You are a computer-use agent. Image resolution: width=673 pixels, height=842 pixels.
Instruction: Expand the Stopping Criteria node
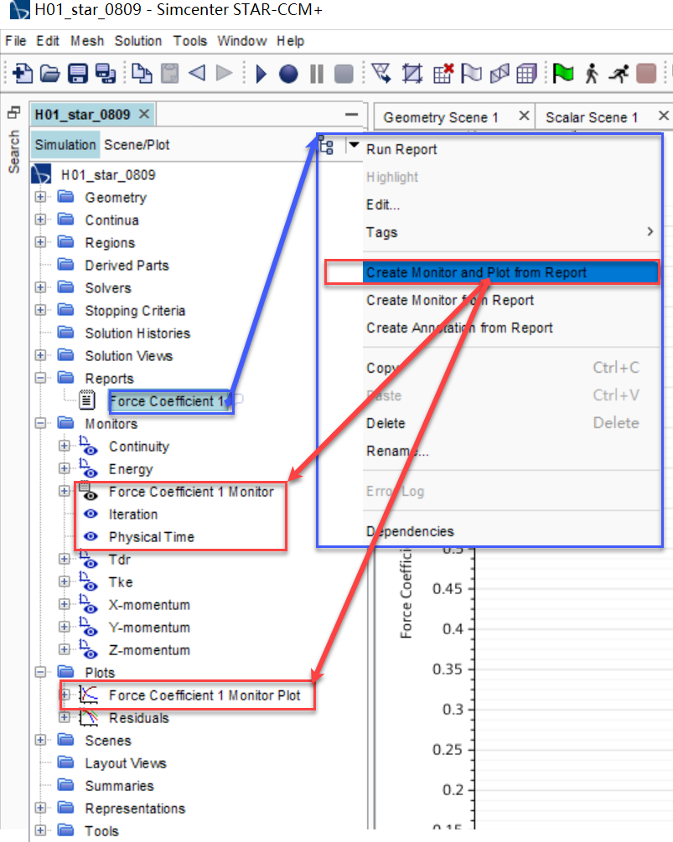pos(40,310)
